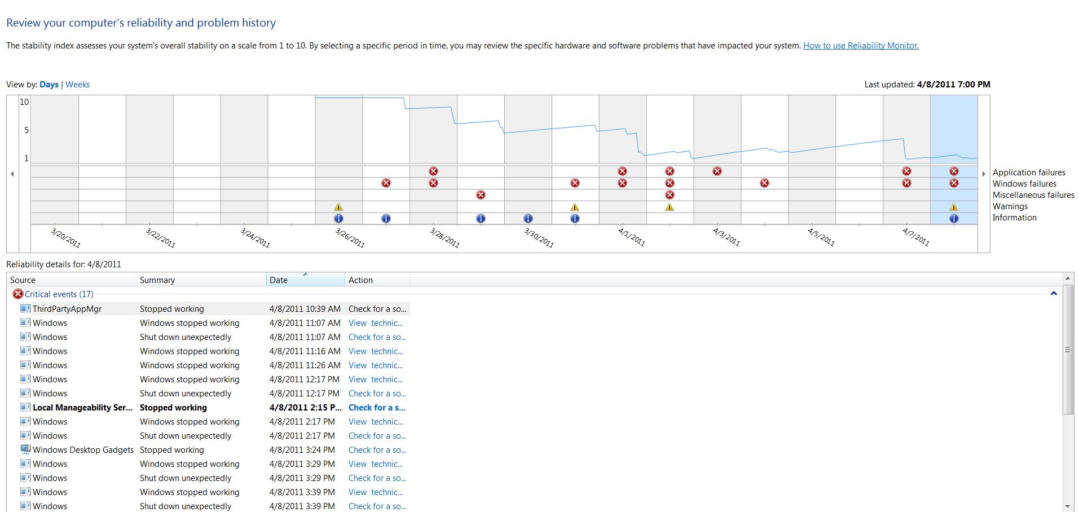Click Windows stopped working at 3:29 PM
The height and width of the screenshot is (512, 1079).
[190, 464]
